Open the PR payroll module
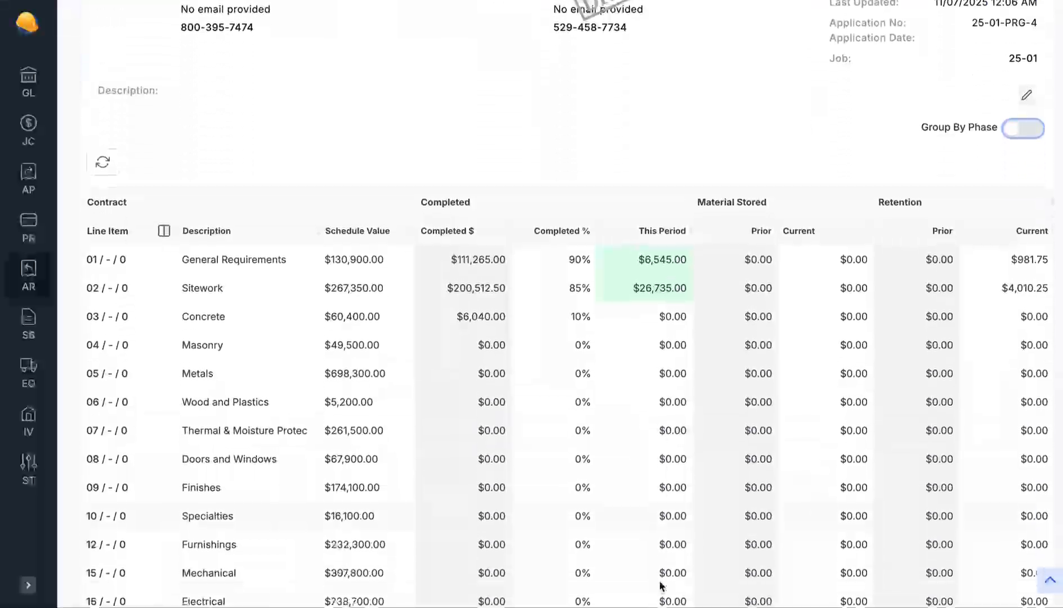Image resolution: width=1063 pixels, height=608 pixels. point(28,227)
